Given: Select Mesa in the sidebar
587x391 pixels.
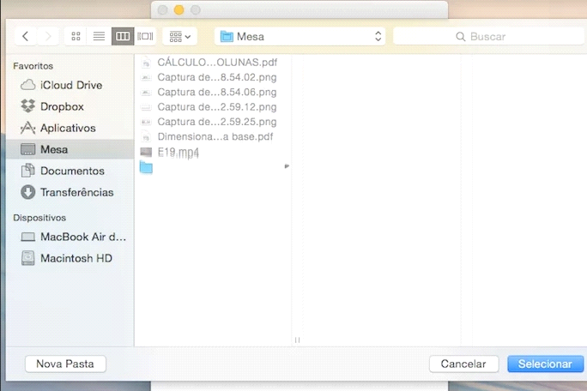Looking at the screenshot, I should point(70,149).
